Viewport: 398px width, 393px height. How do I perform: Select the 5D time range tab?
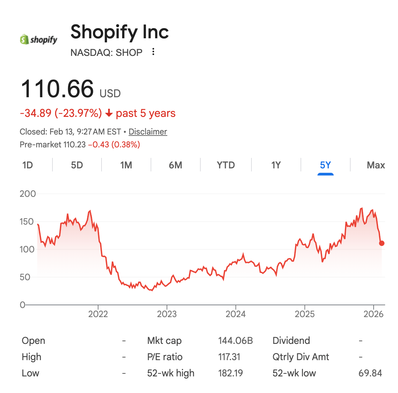(x=77, y=165)
